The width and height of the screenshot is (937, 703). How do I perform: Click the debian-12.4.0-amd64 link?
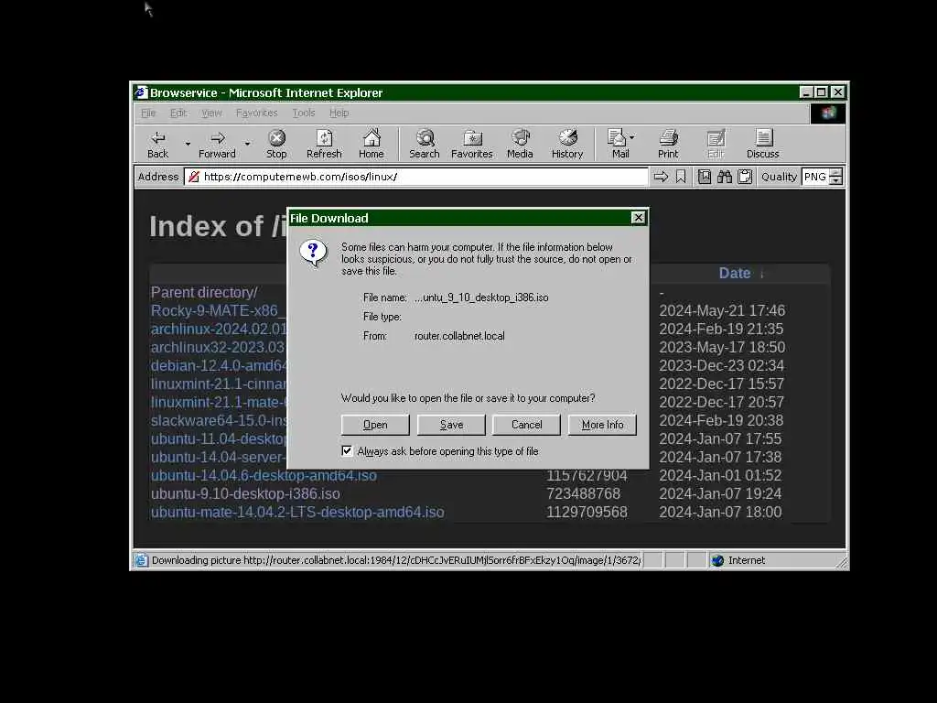click(219, 366)
